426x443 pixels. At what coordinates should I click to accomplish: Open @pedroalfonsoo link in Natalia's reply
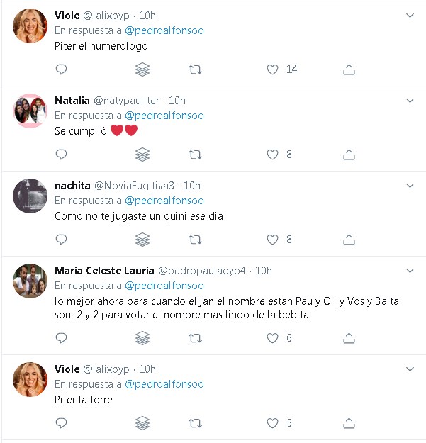click(164, 116)
